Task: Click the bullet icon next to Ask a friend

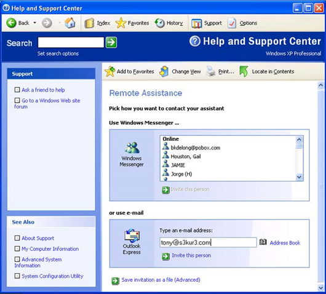Action: pos(17,90)
